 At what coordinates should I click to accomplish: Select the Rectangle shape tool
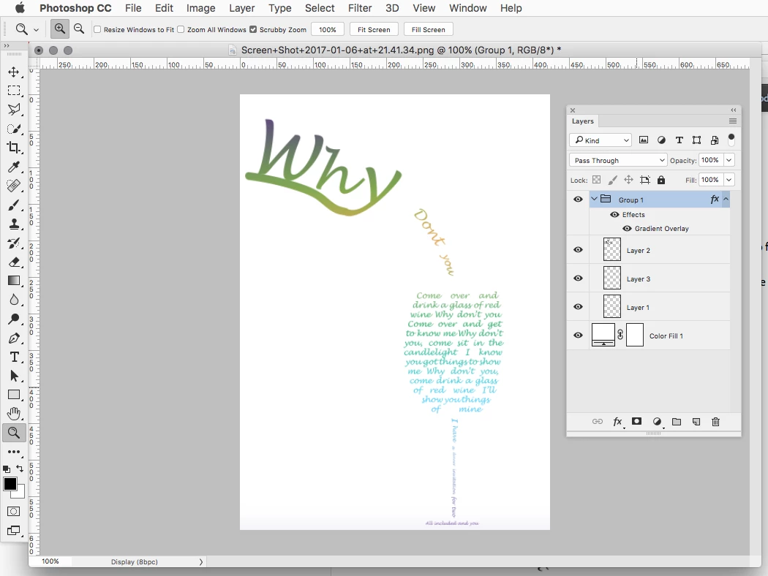point(14,395)
